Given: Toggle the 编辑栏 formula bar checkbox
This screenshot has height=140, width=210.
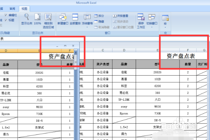Looking at the screenshot, I should click(6, 15).
